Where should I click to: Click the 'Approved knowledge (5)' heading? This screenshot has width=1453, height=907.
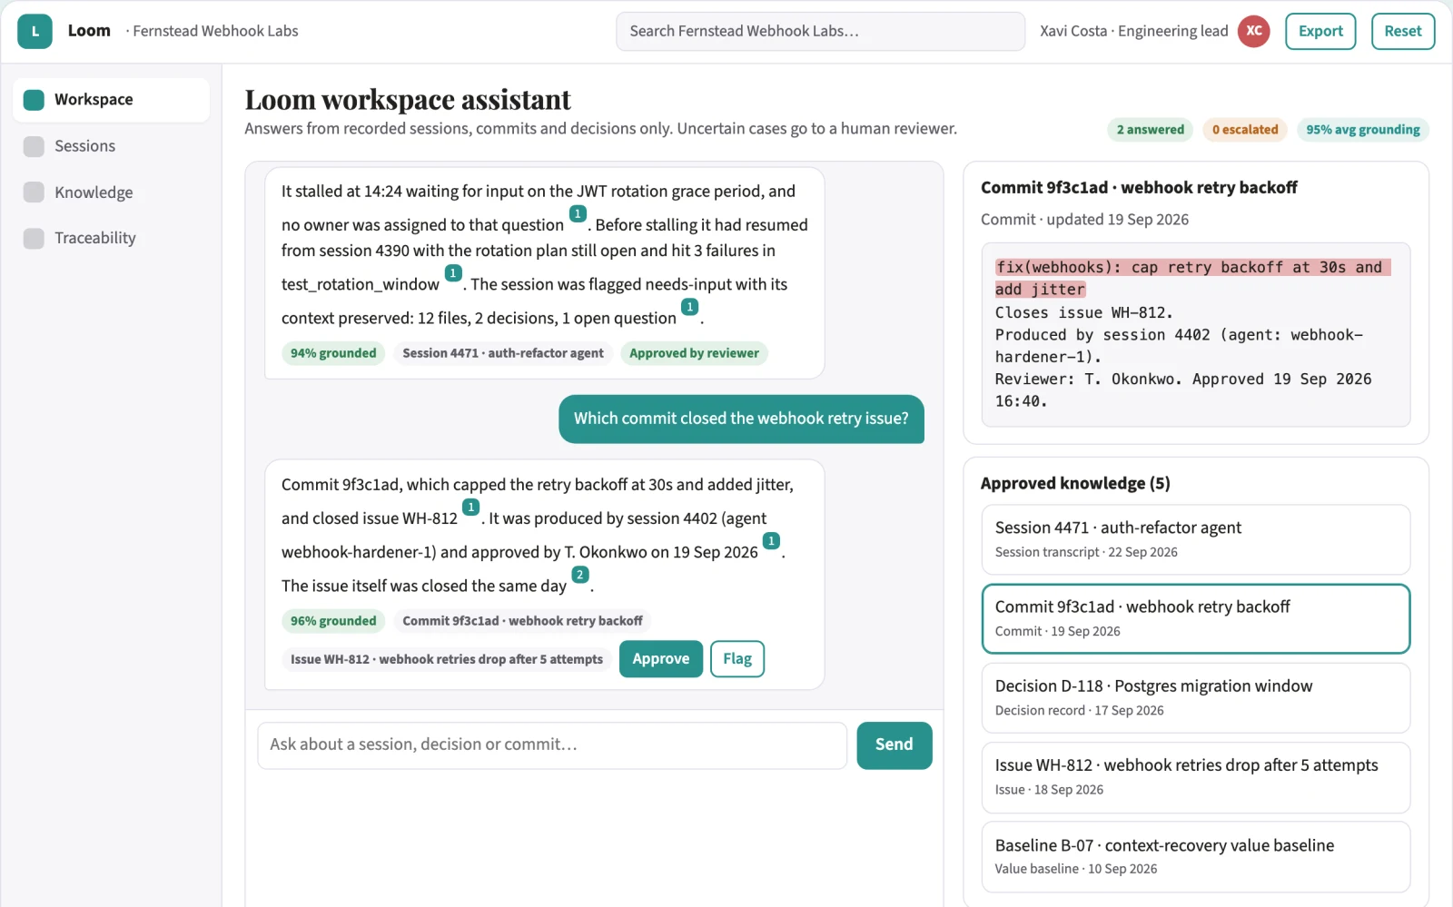[1075, 484]
